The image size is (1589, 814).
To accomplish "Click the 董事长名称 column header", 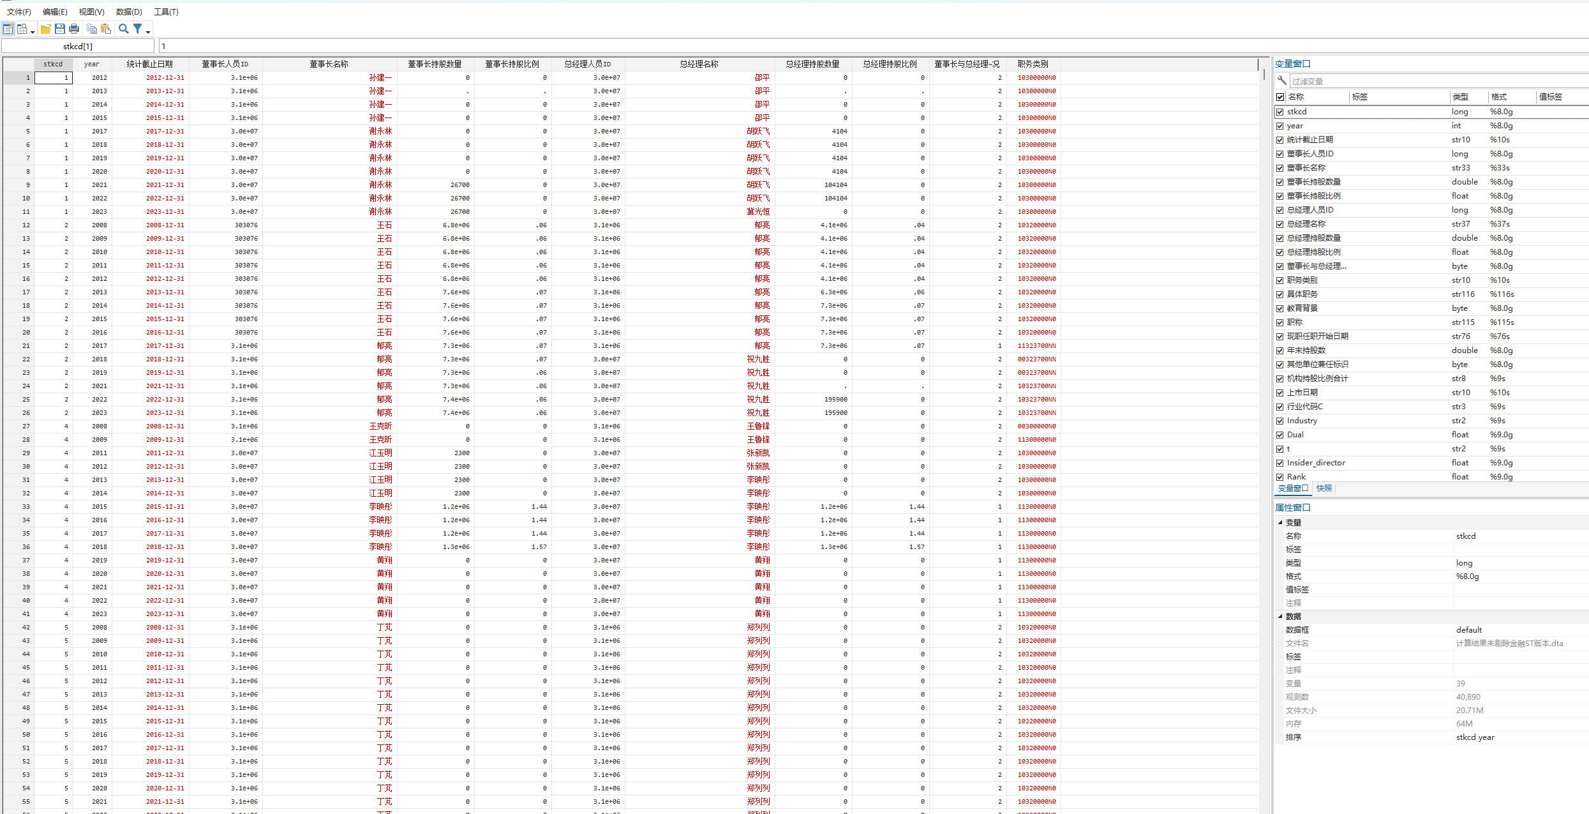I will 329,64.
